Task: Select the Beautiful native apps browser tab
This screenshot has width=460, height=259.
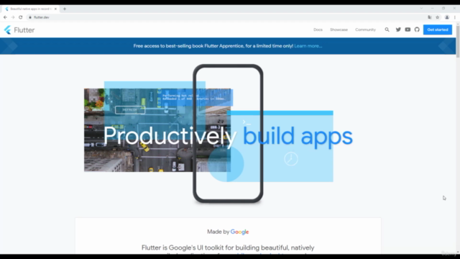Action: point(30,9)
